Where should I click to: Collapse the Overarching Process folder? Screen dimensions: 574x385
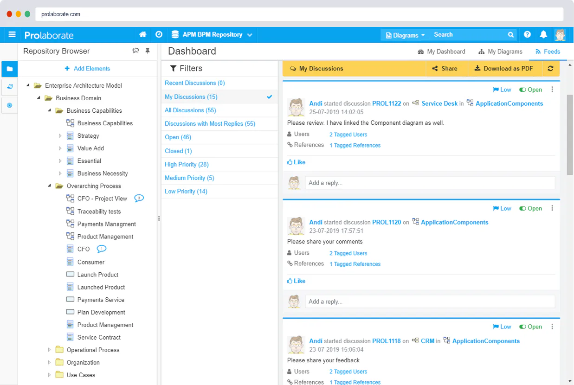click(x=50, y=186)
